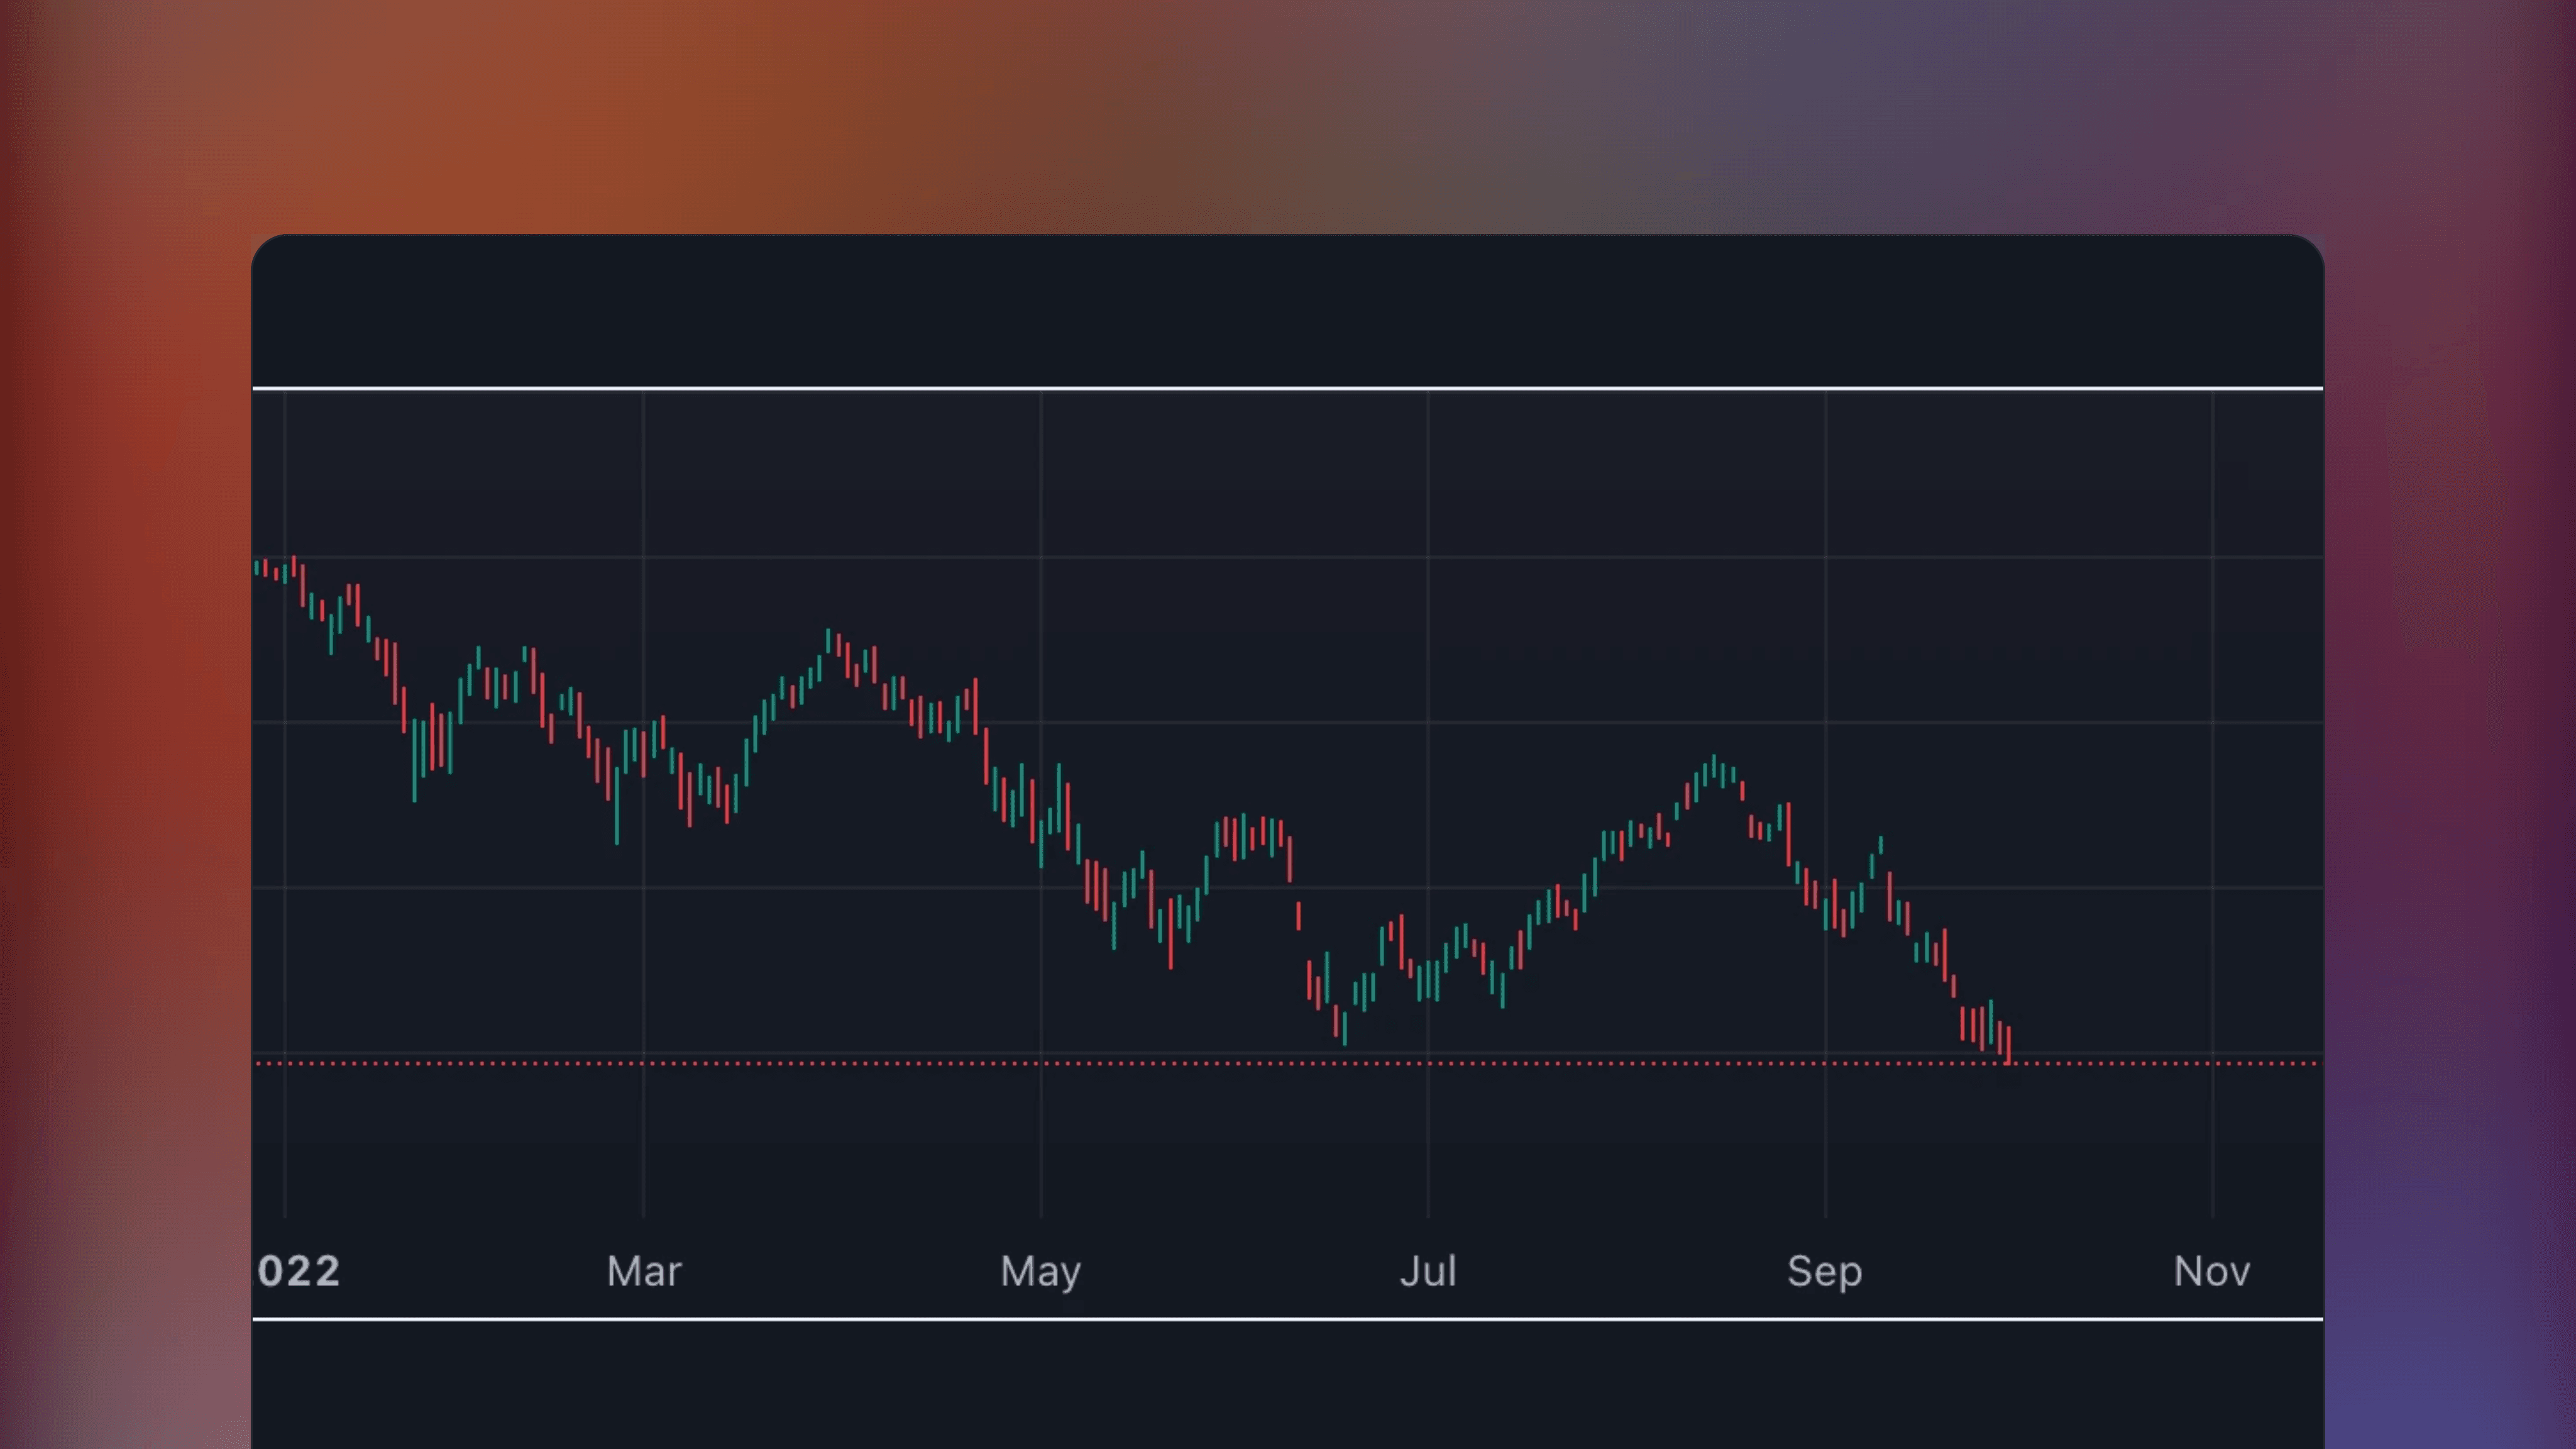Click the Nov label on the timeline axis
The image size is (2576, 1449).
pos(2211,1271)
